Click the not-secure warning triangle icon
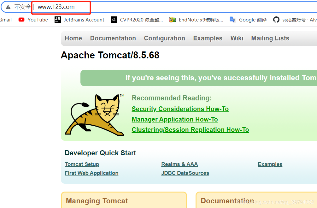Screen dimensions: 317x208 point(8,7)
